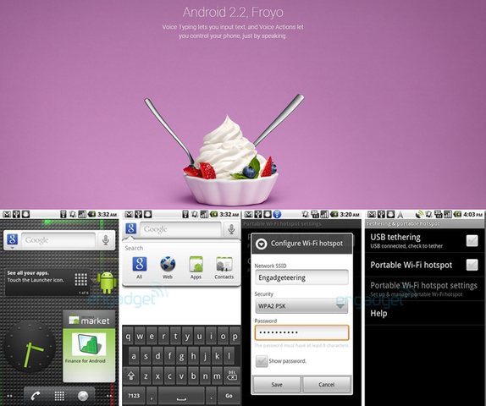Select the 'All' search category icon
Viewport: 486px width, 406px height.
140,264
